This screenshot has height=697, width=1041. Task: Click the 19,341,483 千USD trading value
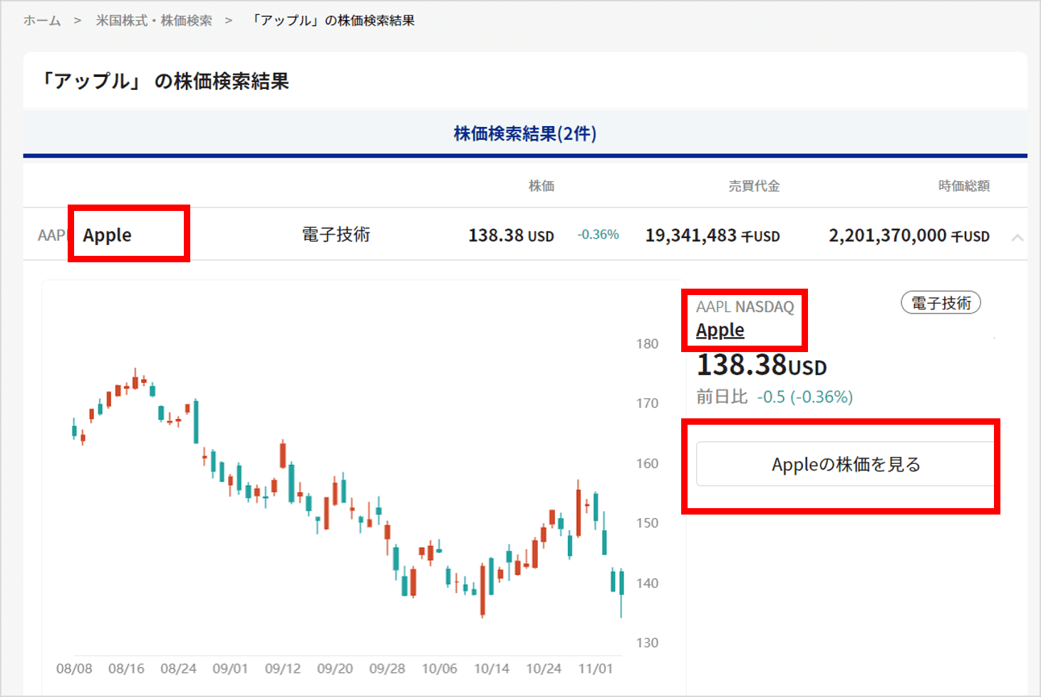(x=713, y=235)
